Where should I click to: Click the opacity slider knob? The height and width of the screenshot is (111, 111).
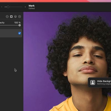tap(20, 25)
